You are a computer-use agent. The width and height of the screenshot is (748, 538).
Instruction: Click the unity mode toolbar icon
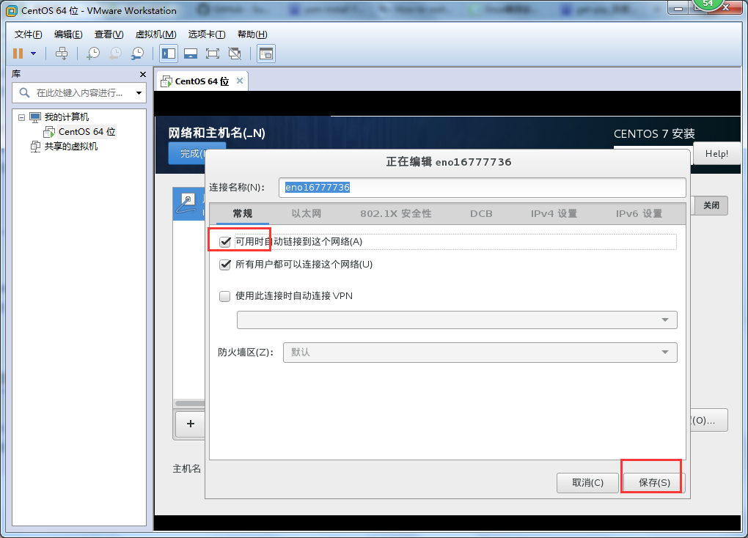[x=235, y=54]
